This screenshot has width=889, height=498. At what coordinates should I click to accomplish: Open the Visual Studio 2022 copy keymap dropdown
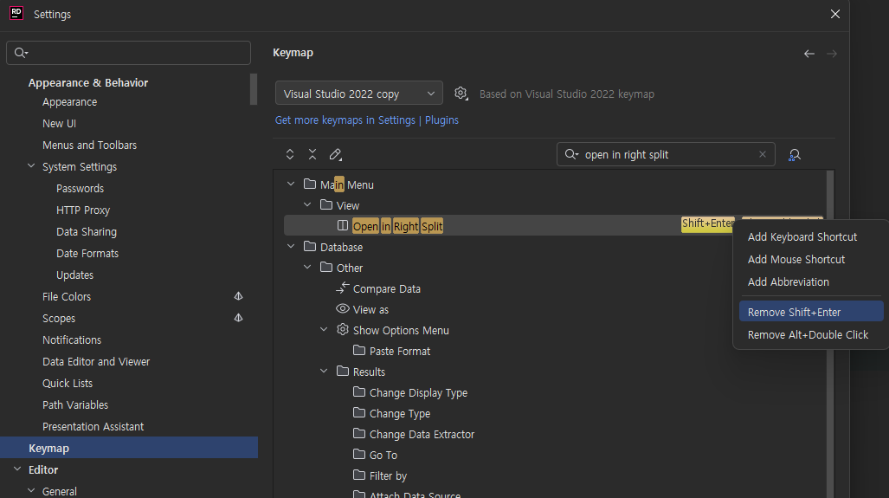click(359, 94)
